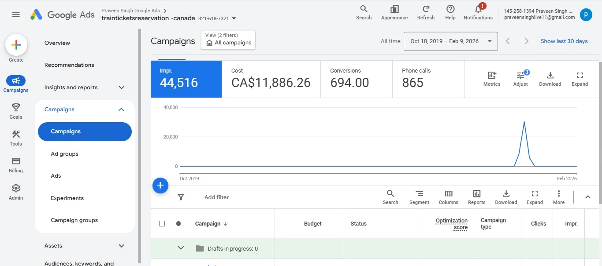
Task: Click the Add filter field
Action: [x=216, y=197]
